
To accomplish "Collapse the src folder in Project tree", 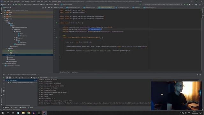I will click(x=5, y=21).
